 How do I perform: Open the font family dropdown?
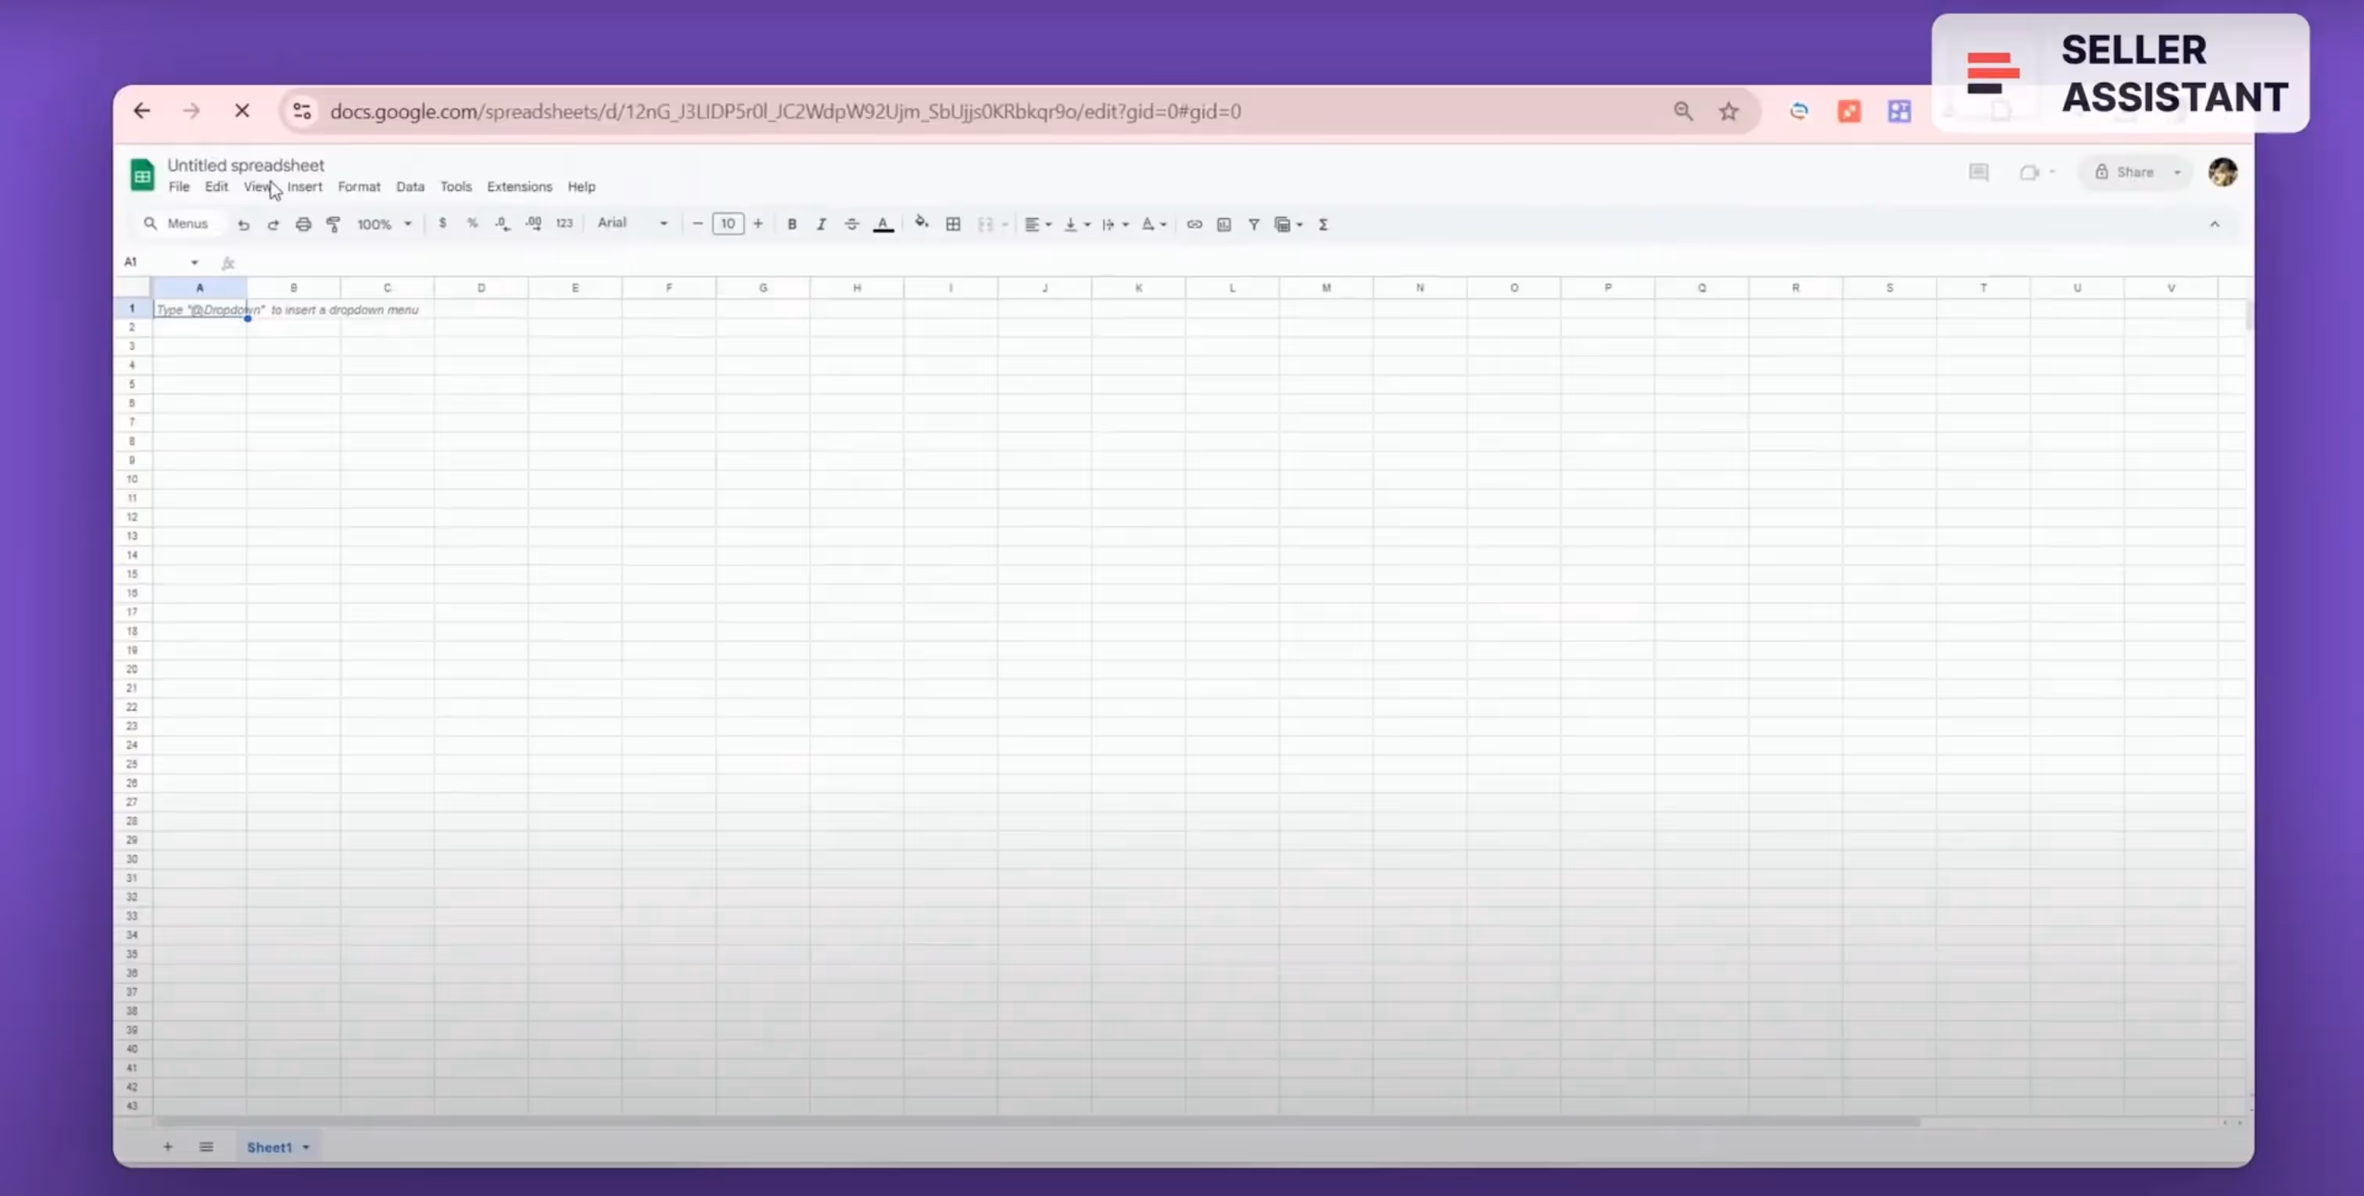(x=632, y=223)
